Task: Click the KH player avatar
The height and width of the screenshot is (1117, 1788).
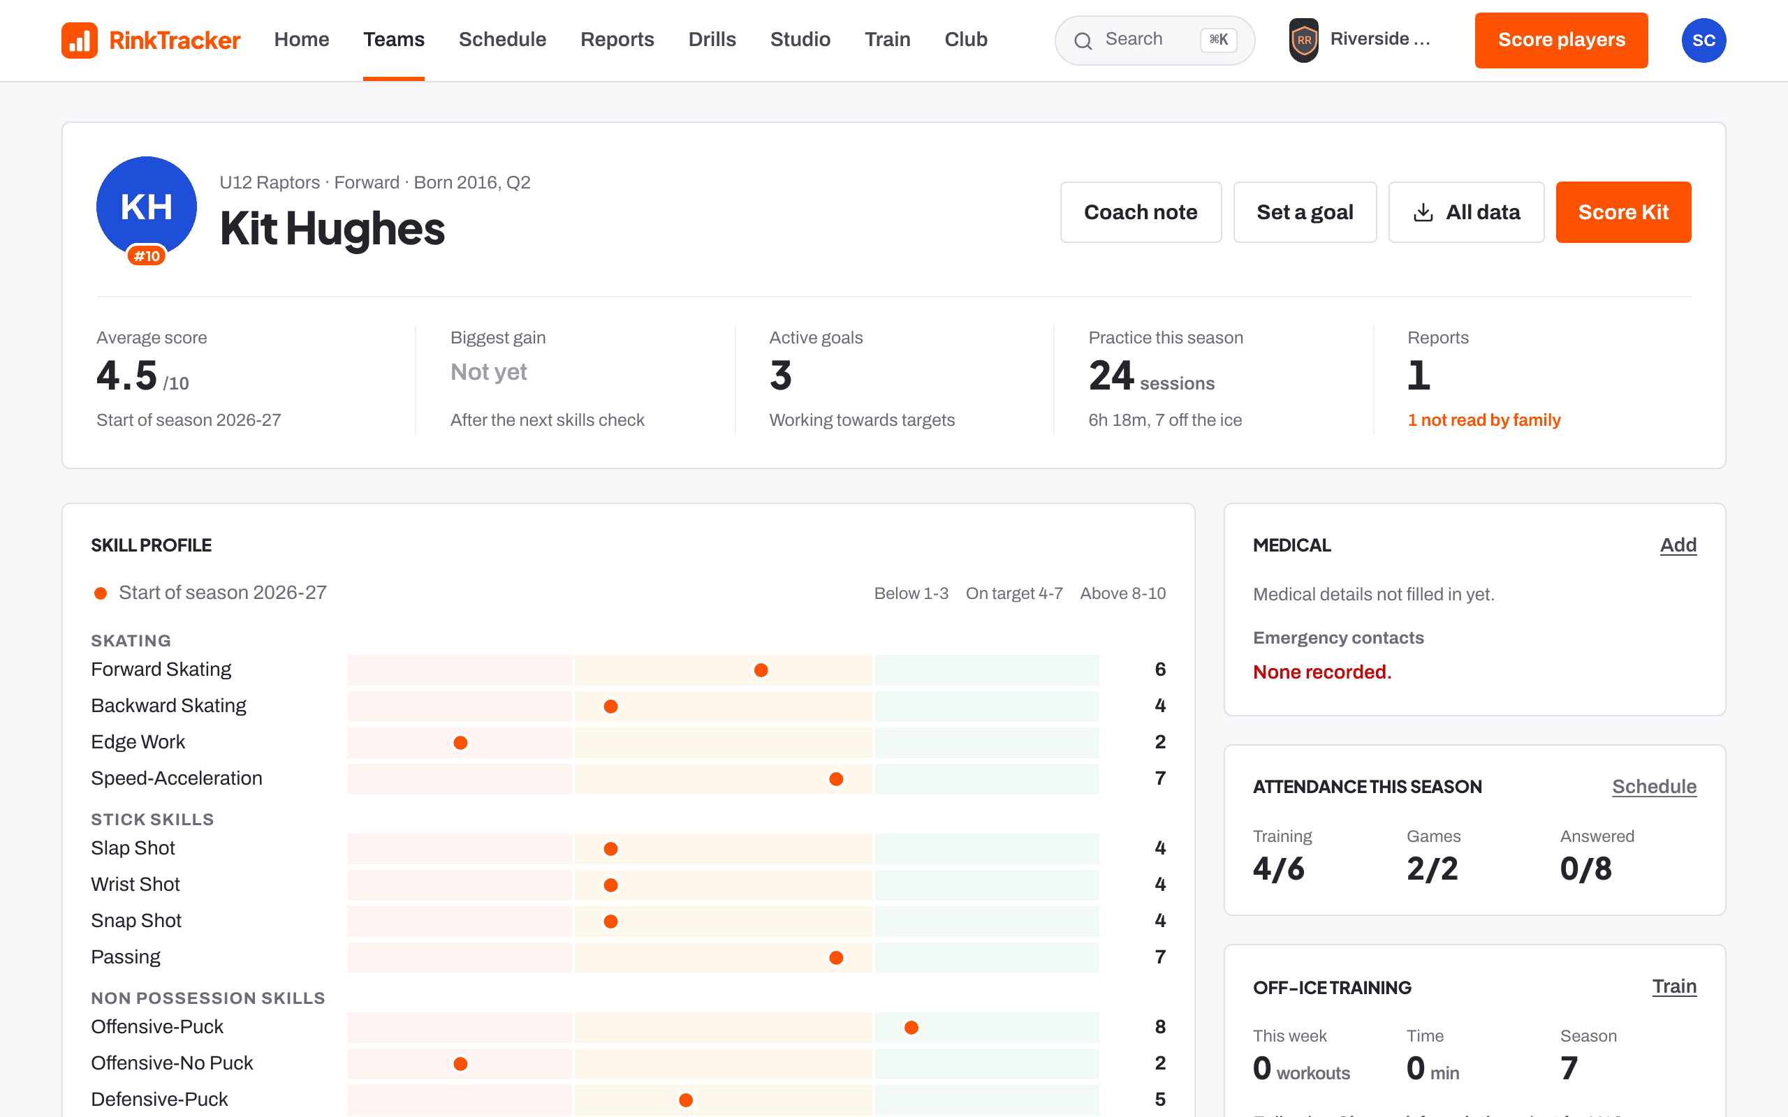Action: (146, 207)
